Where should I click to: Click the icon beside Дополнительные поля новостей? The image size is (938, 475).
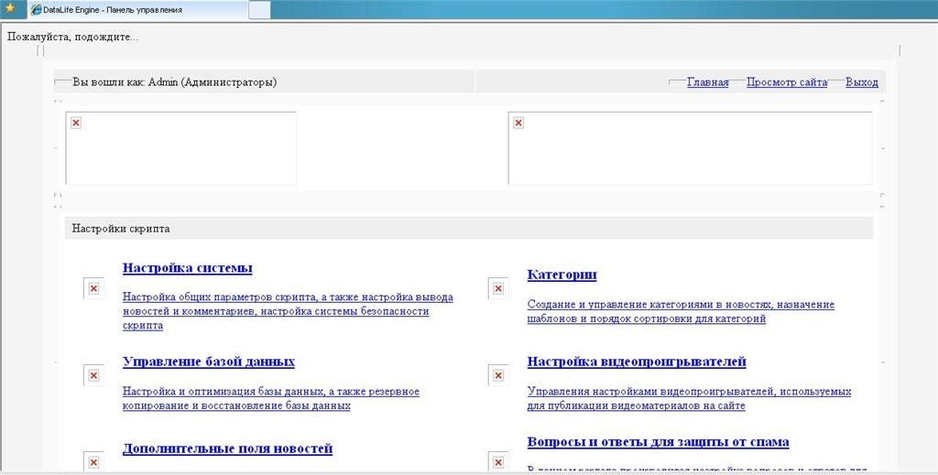(94, 462)
